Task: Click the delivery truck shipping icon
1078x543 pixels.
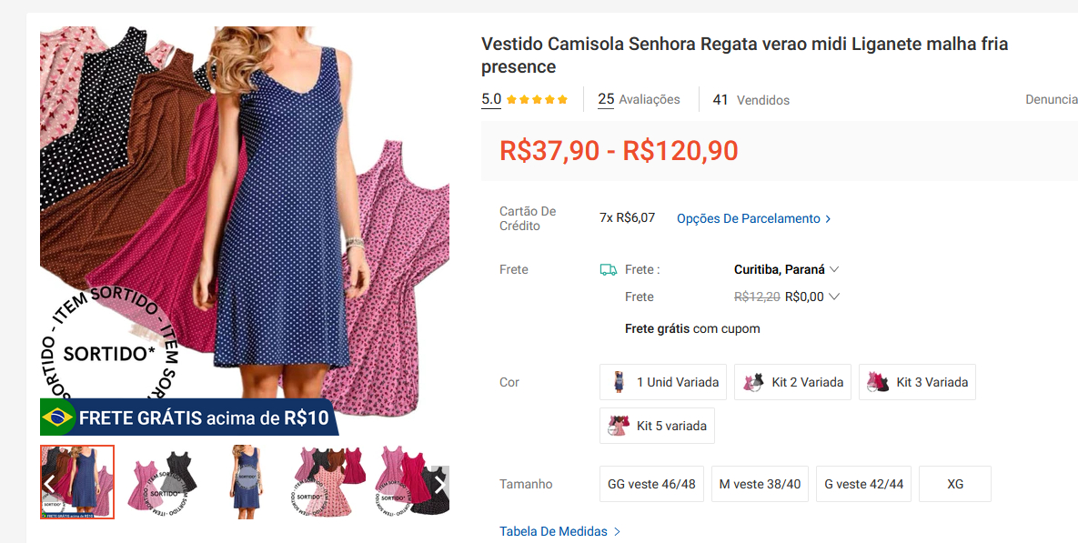Action: click(609, 269)
